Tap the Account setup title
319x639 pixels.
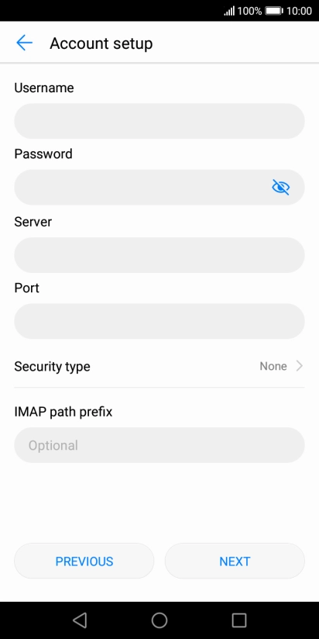101,43
